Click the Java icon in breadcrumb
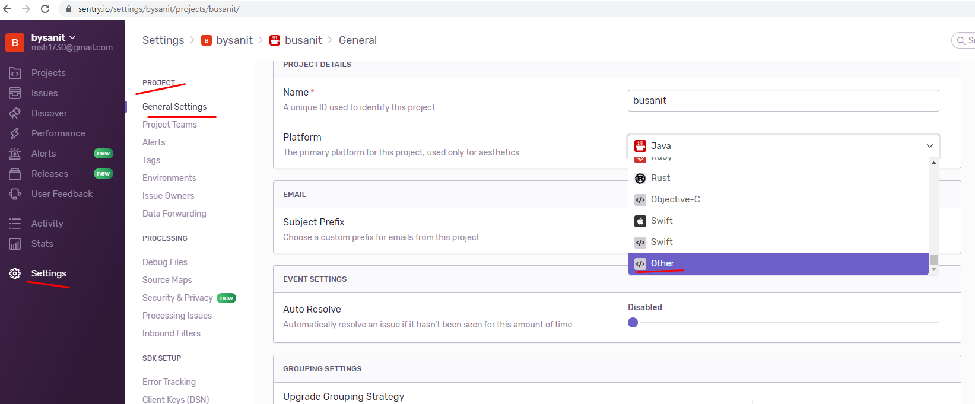975x404 pixels. click(x=275, y=40)
